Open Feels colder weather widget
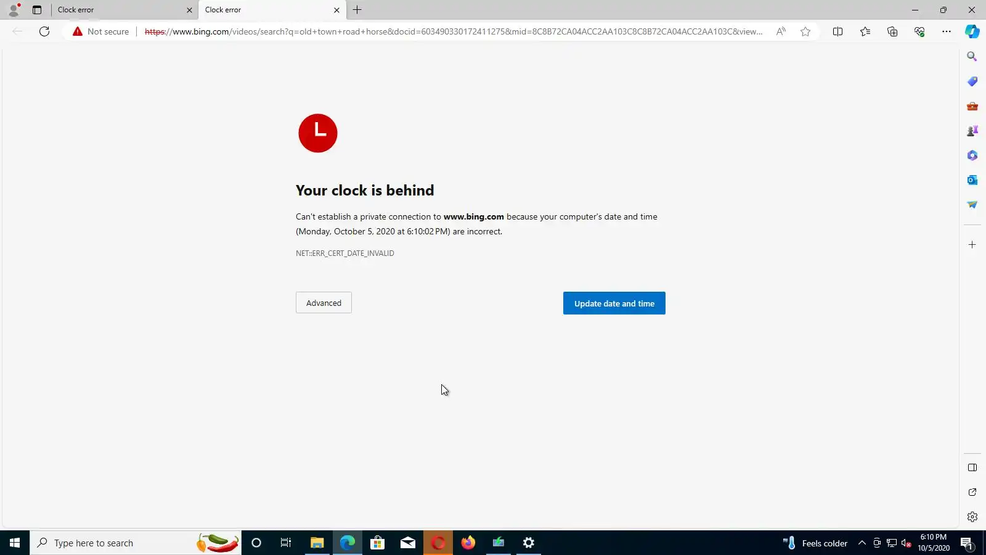Image resolution: width=986 pixels, height=555 pixels. pyautogui.click(x=815, y=543)
